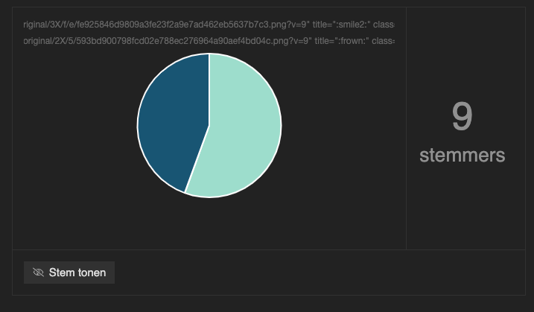Click the stemmers label
This screenshot has width=534, height=312.
[x=463, y=156]
